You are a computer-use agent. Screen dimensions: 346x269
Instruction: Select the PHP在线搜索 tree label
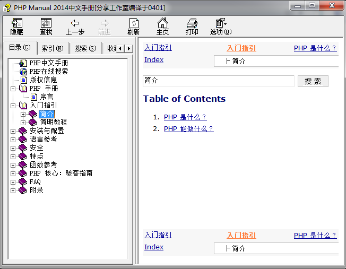(49, 72)
